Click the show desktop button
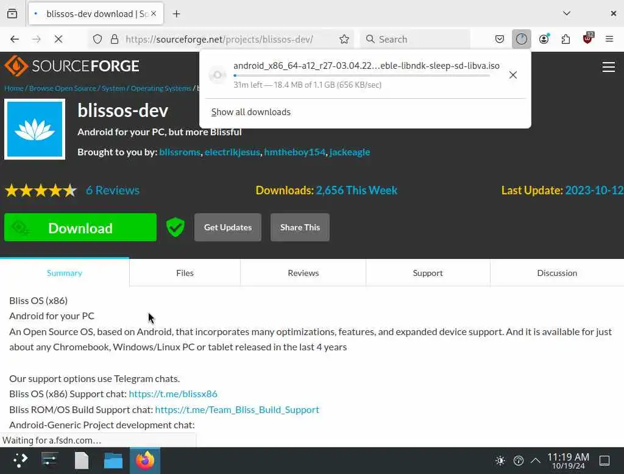 [x=604, y=461]
